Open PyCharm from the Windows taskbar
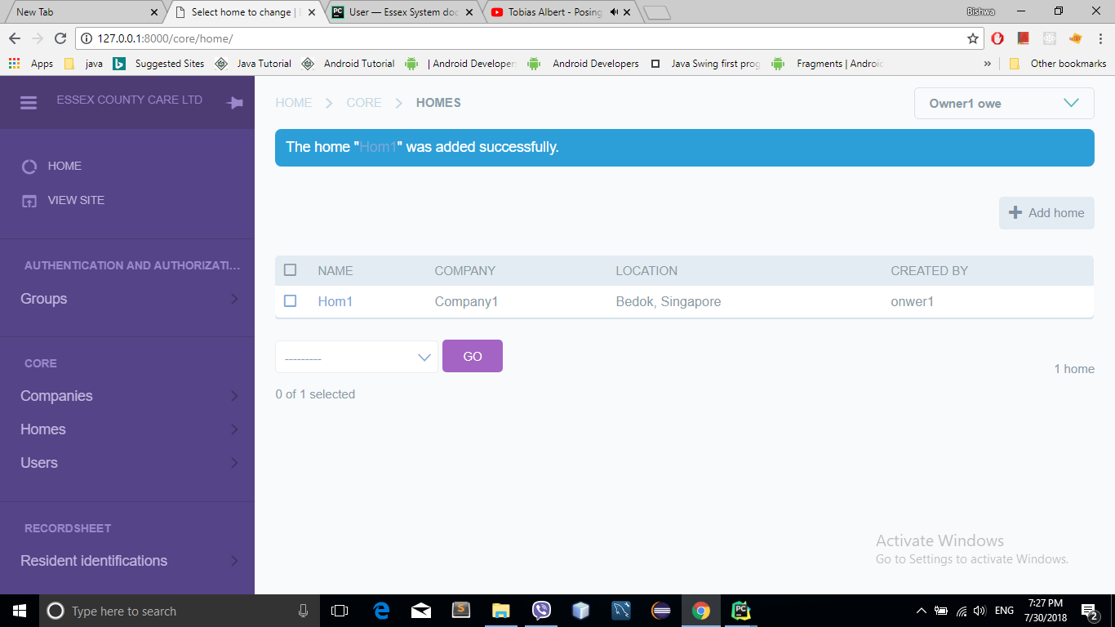Viewport: 1115px width, 627px height. 740,611
